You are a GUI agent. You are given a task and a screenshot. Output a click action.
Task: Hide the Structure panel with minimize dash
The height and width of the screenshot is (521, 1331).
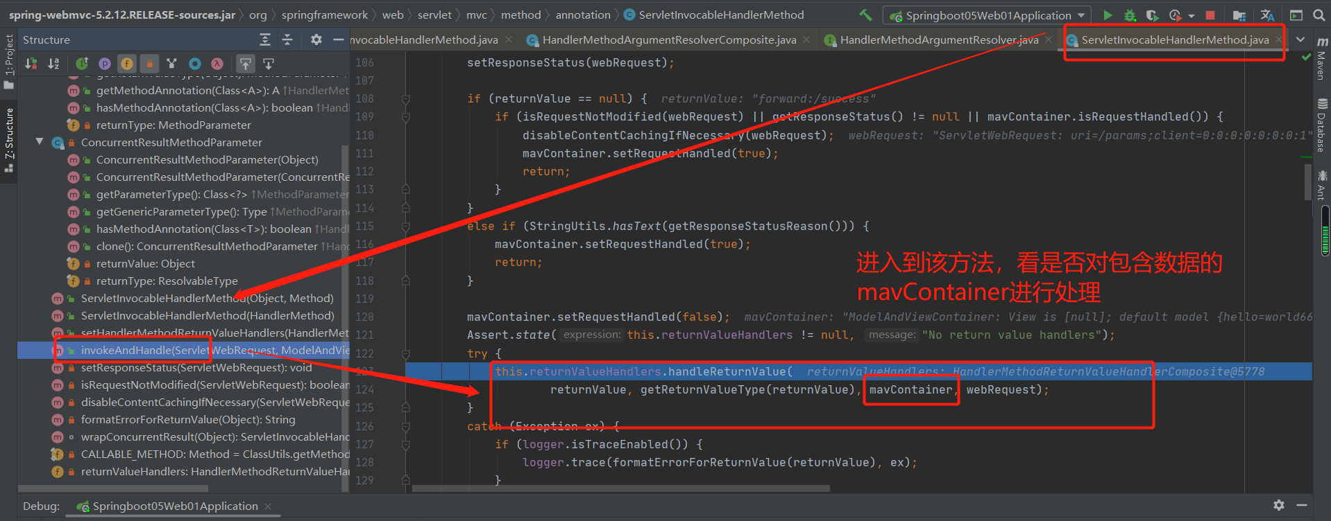point(338,39)
